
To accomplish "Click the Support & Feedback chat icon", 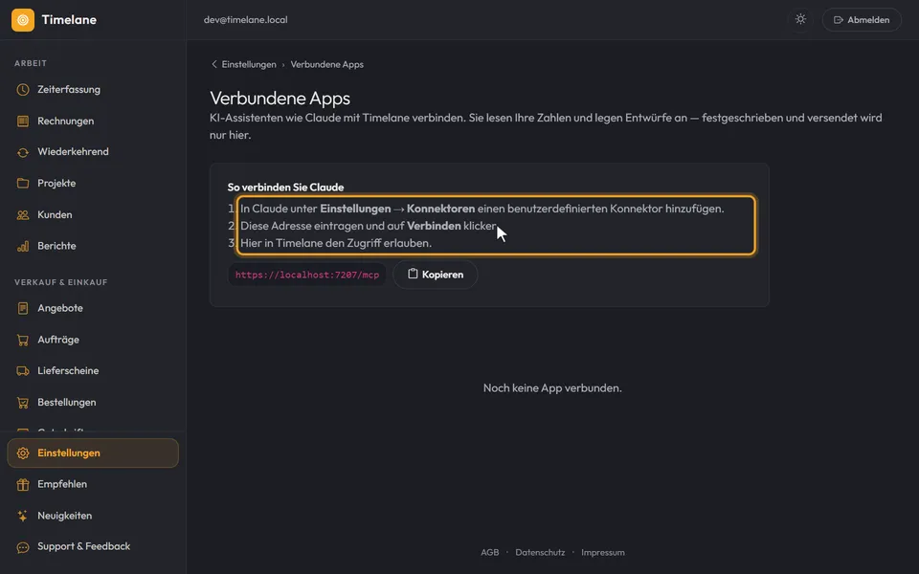I will point(23,547).
